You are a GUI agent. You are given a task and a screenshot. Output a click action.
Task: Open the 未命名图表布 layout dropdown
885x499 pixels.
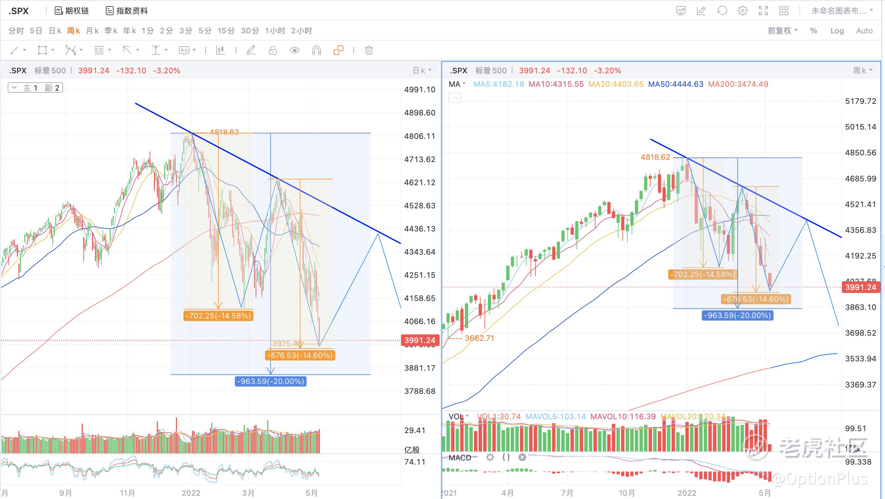click(x=841, y=11)
